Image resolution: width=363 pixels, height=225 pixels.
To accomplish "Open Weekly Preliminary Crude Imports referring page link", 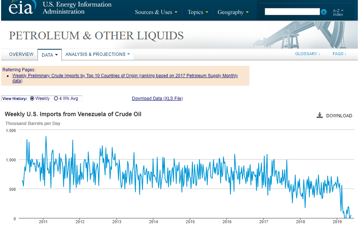I will click(125, 76).
